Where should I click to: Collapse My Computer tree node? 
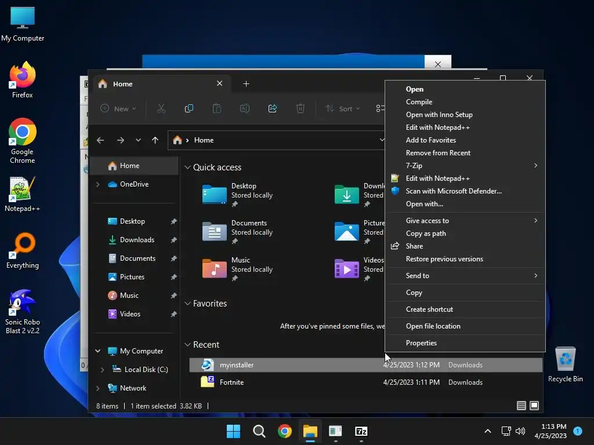[x=97, y=351]
